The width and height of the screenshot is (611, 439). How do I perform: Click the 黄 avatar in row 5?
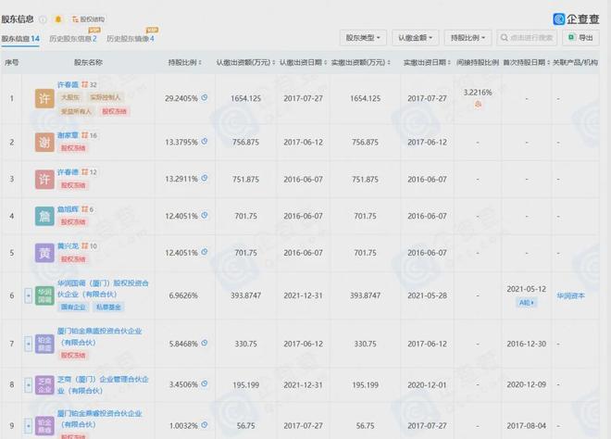(43, 252)
